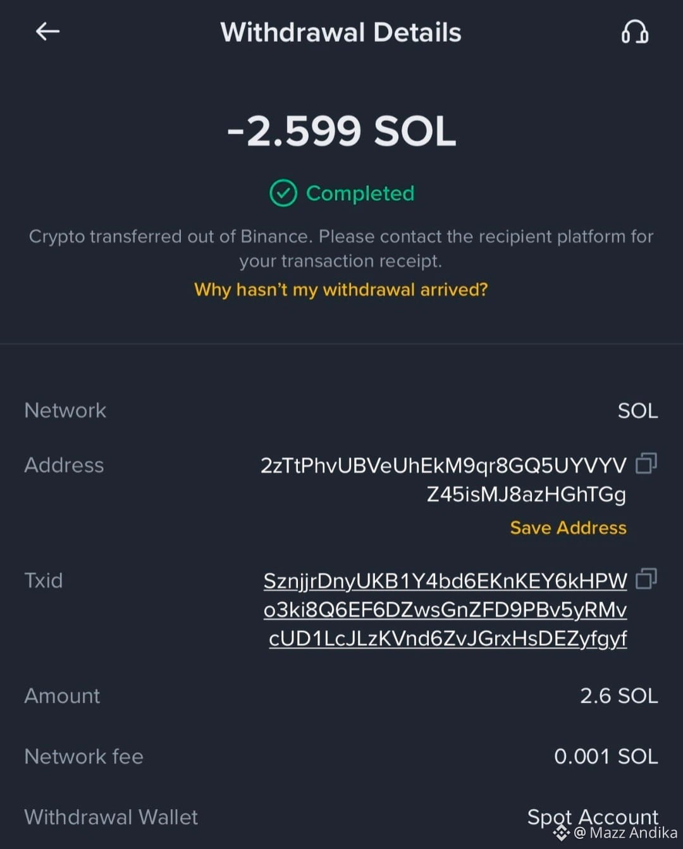The height and width of the screenshot is (849, 683).
Task: Go back using the arrow icon
Action: tap(47, 31)
